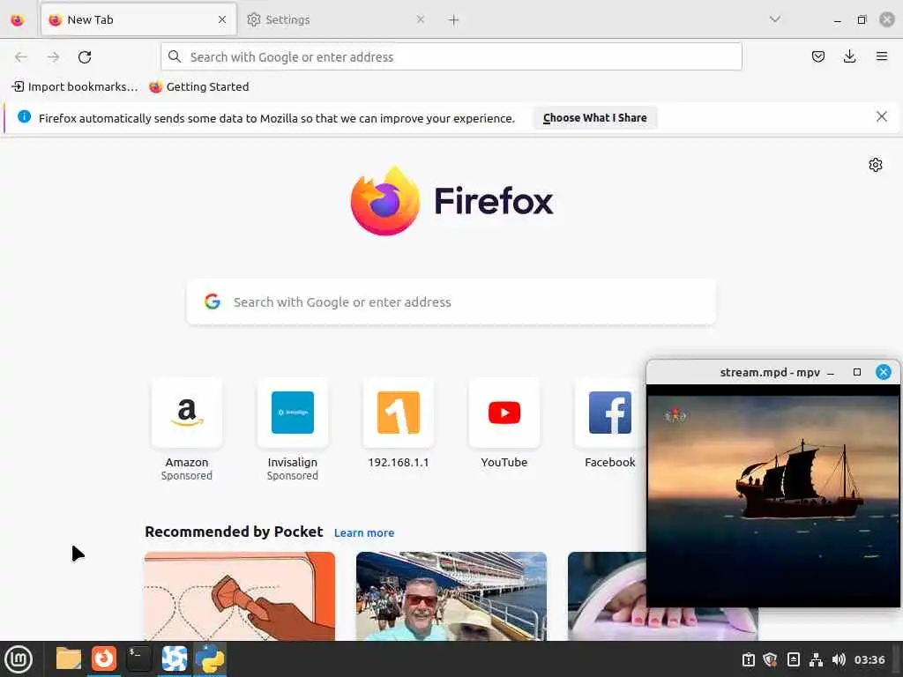Open the Terminal from taskbar

[x=138, y=658]
